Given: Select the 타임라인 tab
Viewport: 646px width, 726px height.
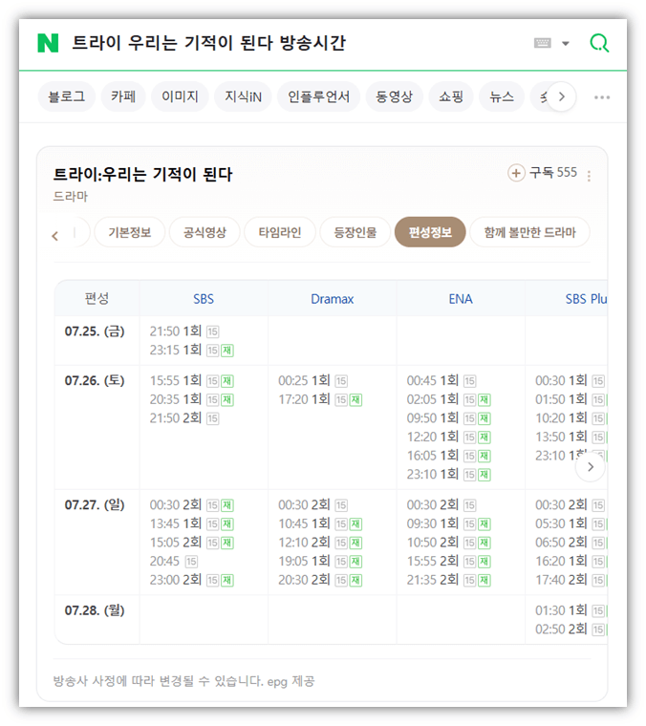Looking at the screenshot, I should click(280, 232).
